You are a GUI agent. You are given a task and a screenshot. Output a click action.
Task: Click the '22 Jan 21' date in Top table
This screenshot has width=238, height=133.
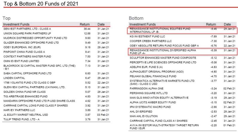point(103,83)
